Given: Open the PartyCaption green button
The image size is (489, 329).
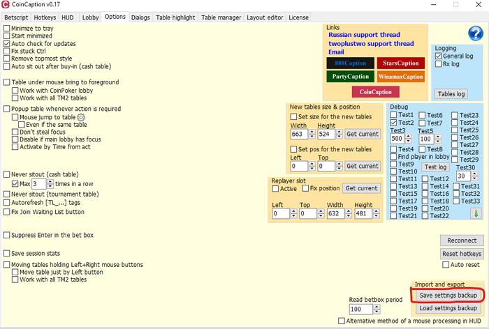Looking at the screenshot, I should tap(350, 77).
